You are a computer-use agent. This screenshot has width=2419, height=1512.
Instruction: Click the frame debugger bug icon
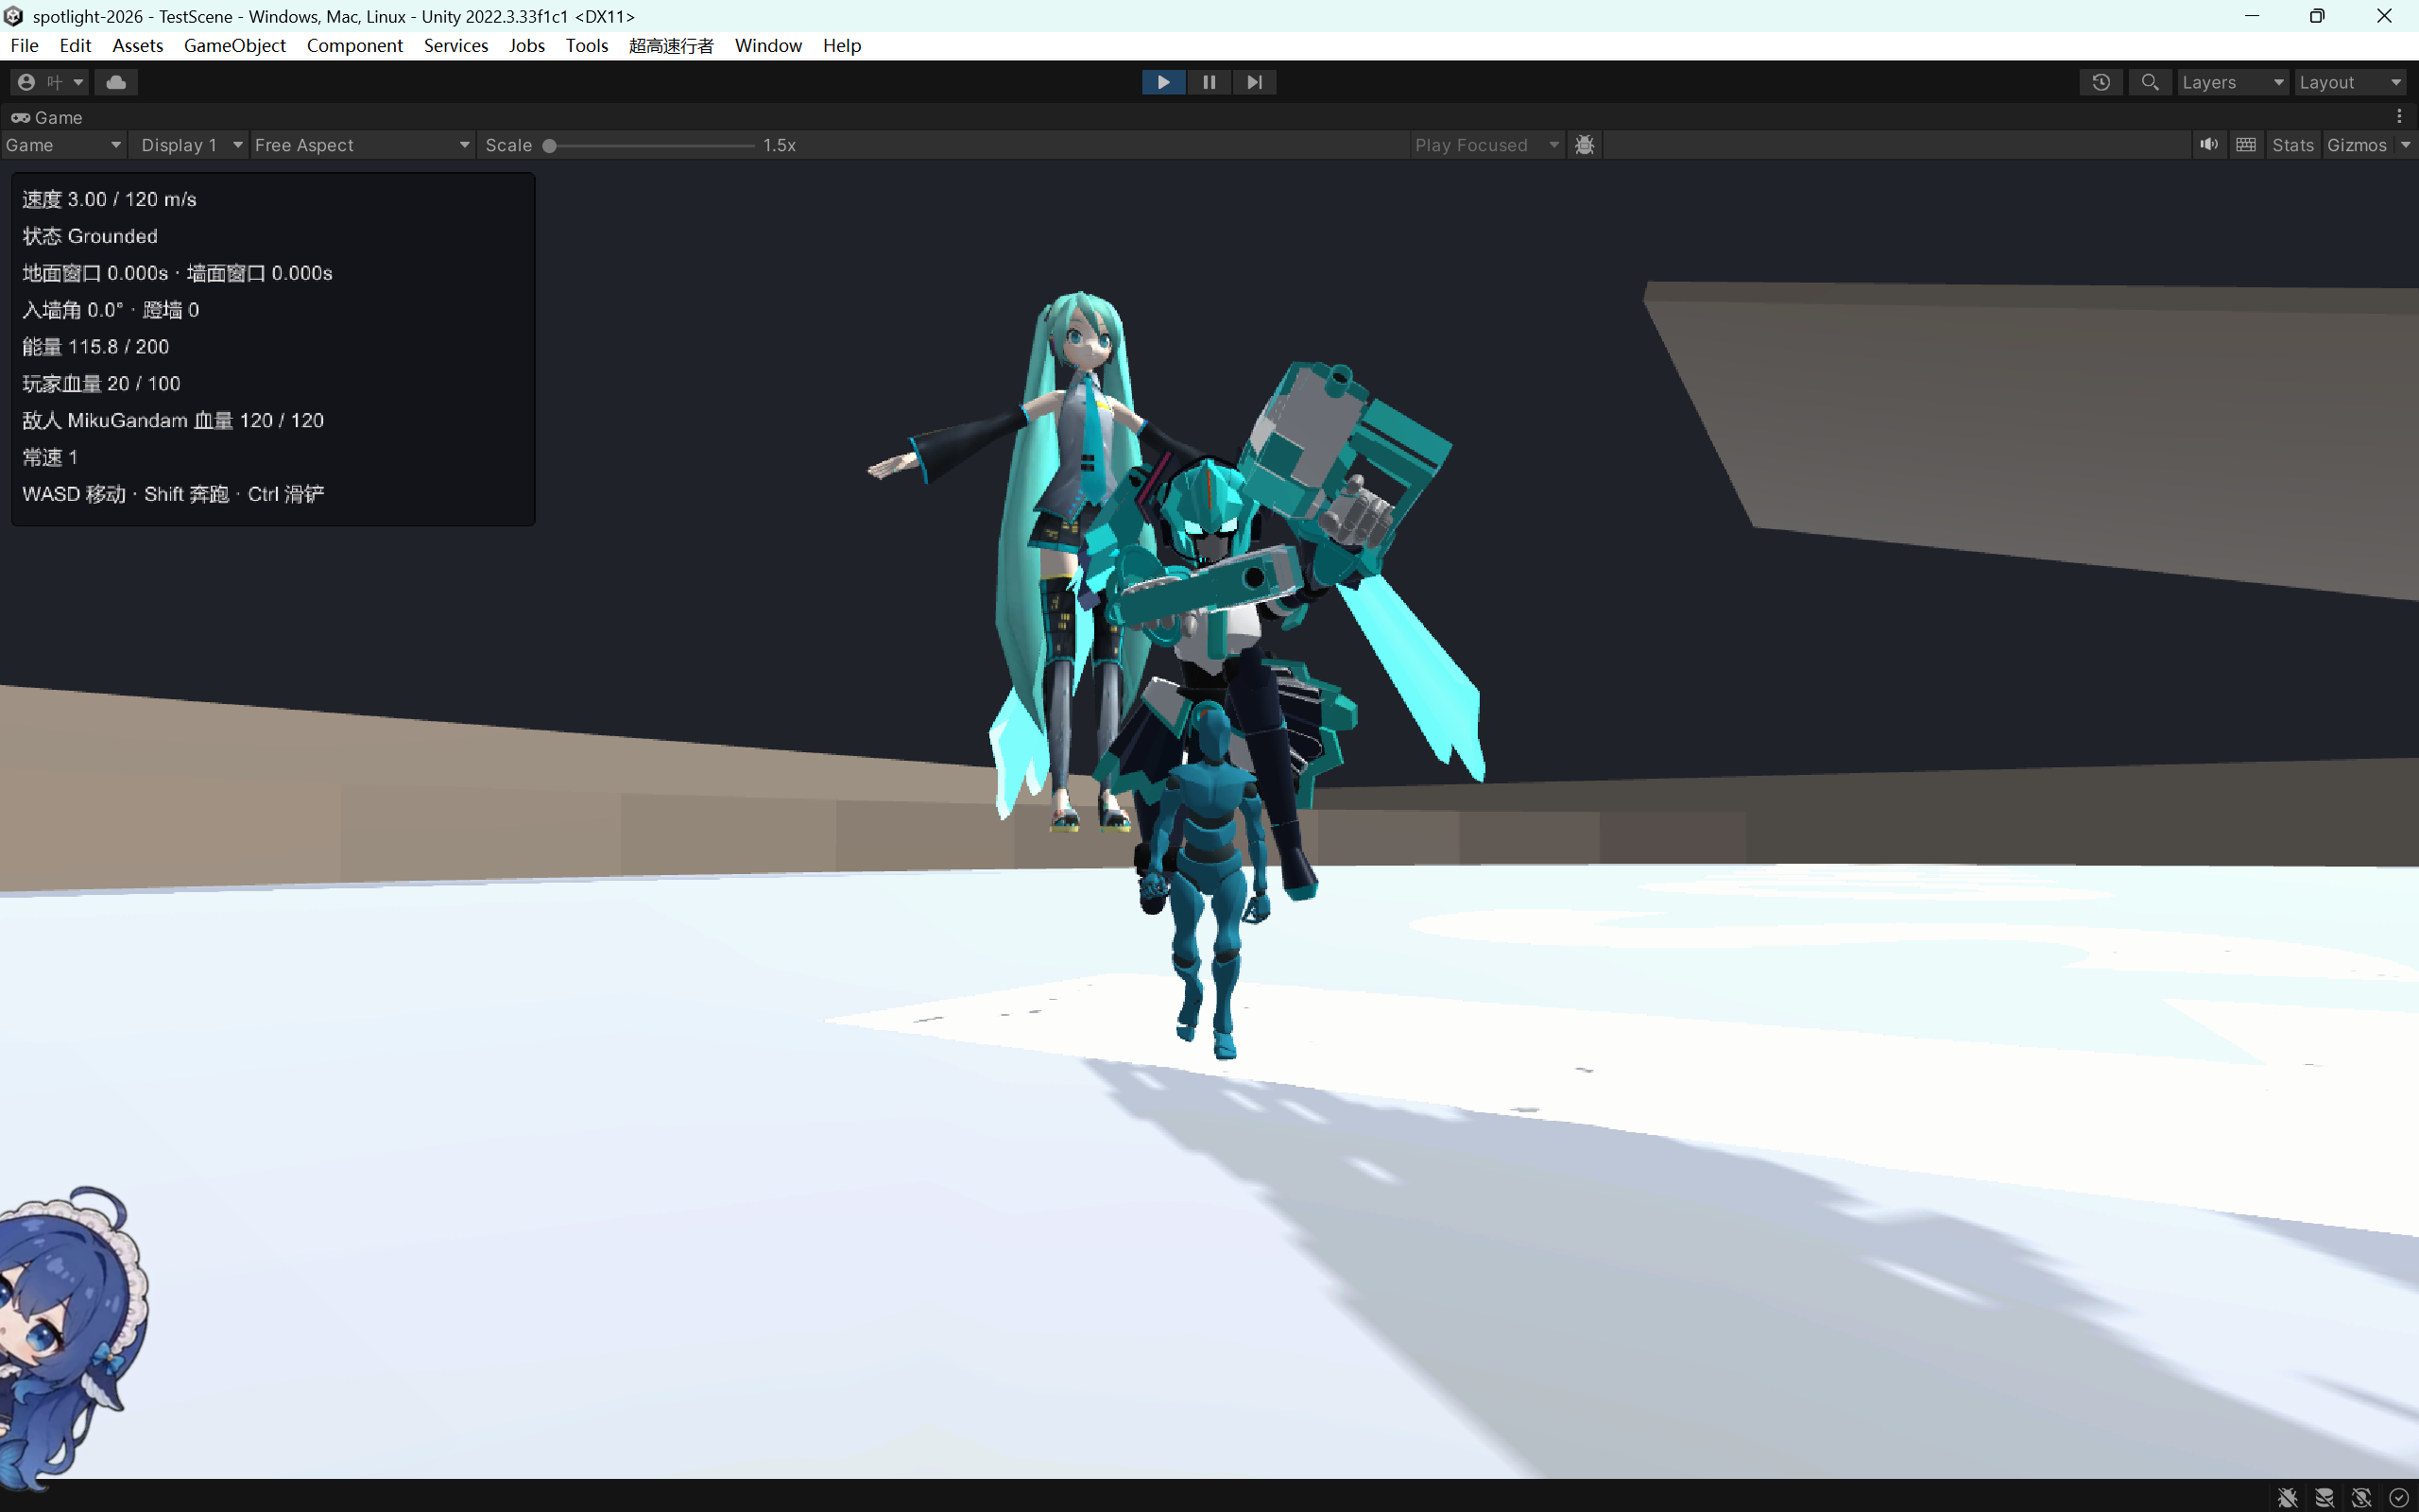[x=1585, y=145]
